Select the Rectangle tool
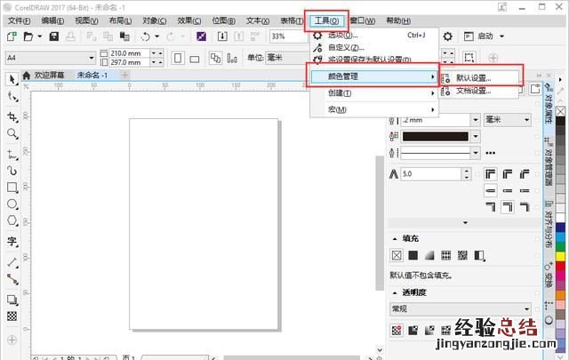 [x=12, y=188]
